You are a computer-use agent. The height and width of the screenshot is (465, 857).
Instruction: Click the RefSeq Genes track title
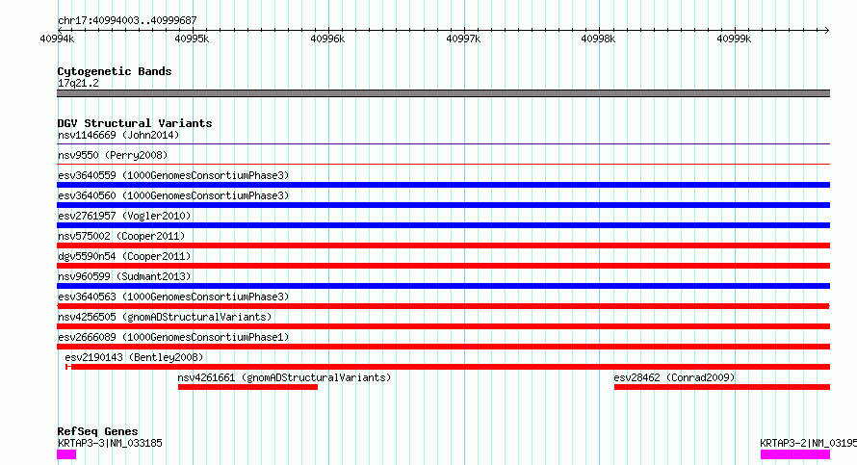(x=97, y=431)
